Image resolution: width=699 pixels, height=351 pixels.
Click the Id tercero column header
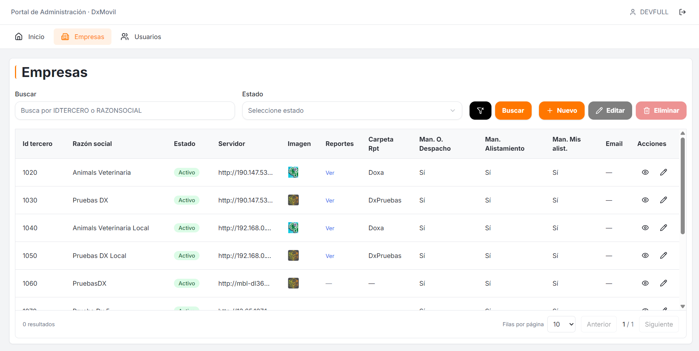[x=38, y=144]
